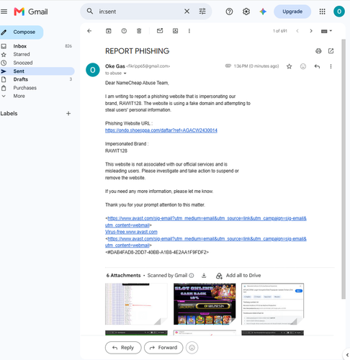Viewport: 350px width, 360px height.
Task: Open the email in a new window
Action: click(331, 51)
